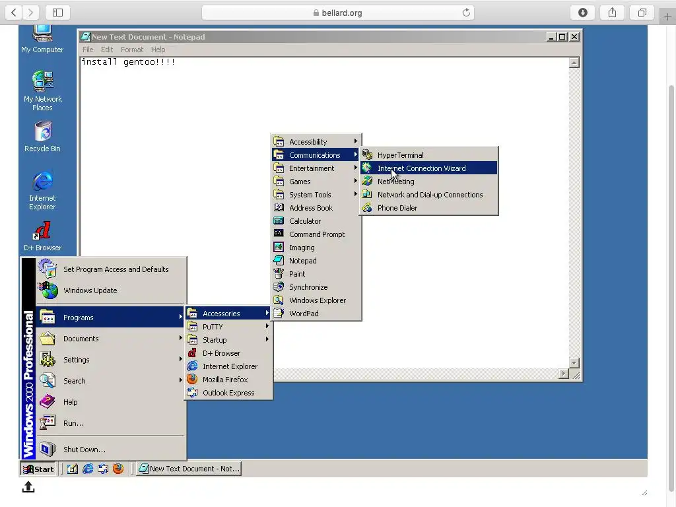Select the My Network Places desktop icon
Screen dimensions: 676x507
click(43, 91)
